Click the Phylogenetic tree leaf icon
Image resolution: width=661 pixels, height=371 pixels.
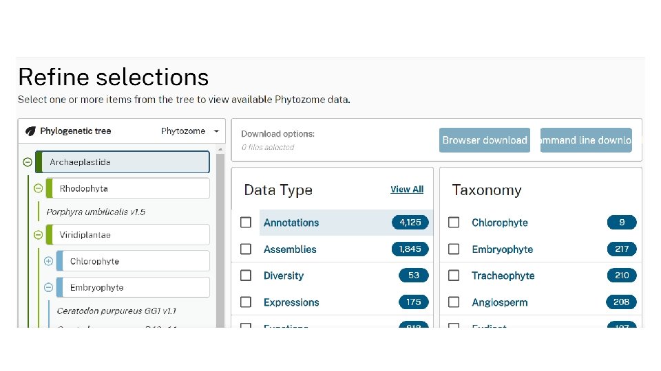point(30,131)
